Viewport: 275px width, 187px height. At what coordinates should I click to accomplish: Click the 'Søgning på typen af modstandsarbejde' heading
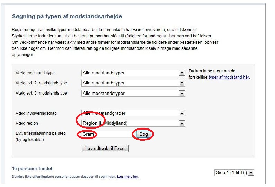pyautogui.click(x=67, y=17)
